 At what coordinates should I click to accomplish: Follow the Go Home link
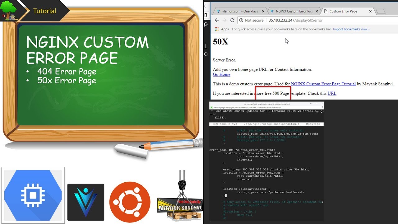(221, 74)
